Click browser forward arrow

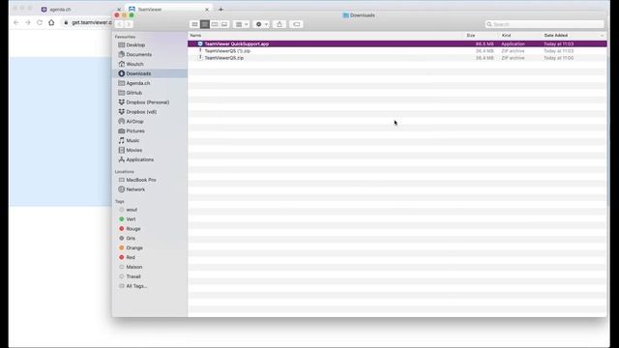pyautogui.click(x=28, y=22)
